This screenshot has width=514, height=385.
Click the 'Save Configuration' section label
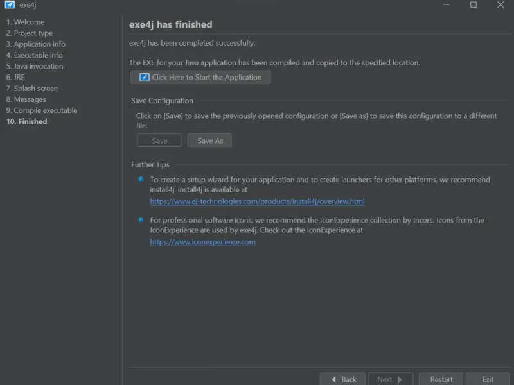point(162,101)
